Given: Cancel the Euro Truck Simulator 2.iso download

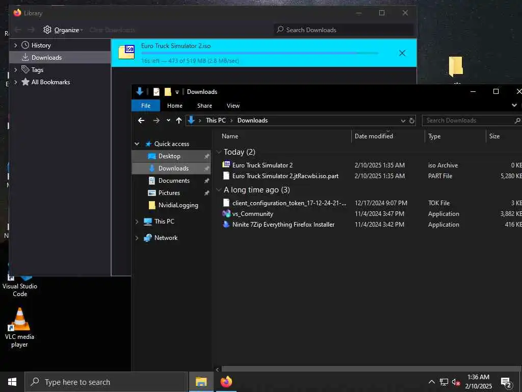Looking at the screenshot, I should [402, 53].
